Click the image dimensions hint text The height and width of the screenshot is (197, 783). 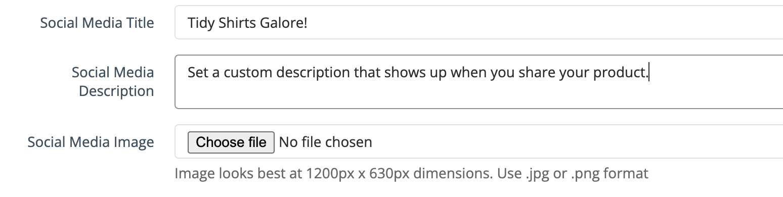tap(411, 174)
